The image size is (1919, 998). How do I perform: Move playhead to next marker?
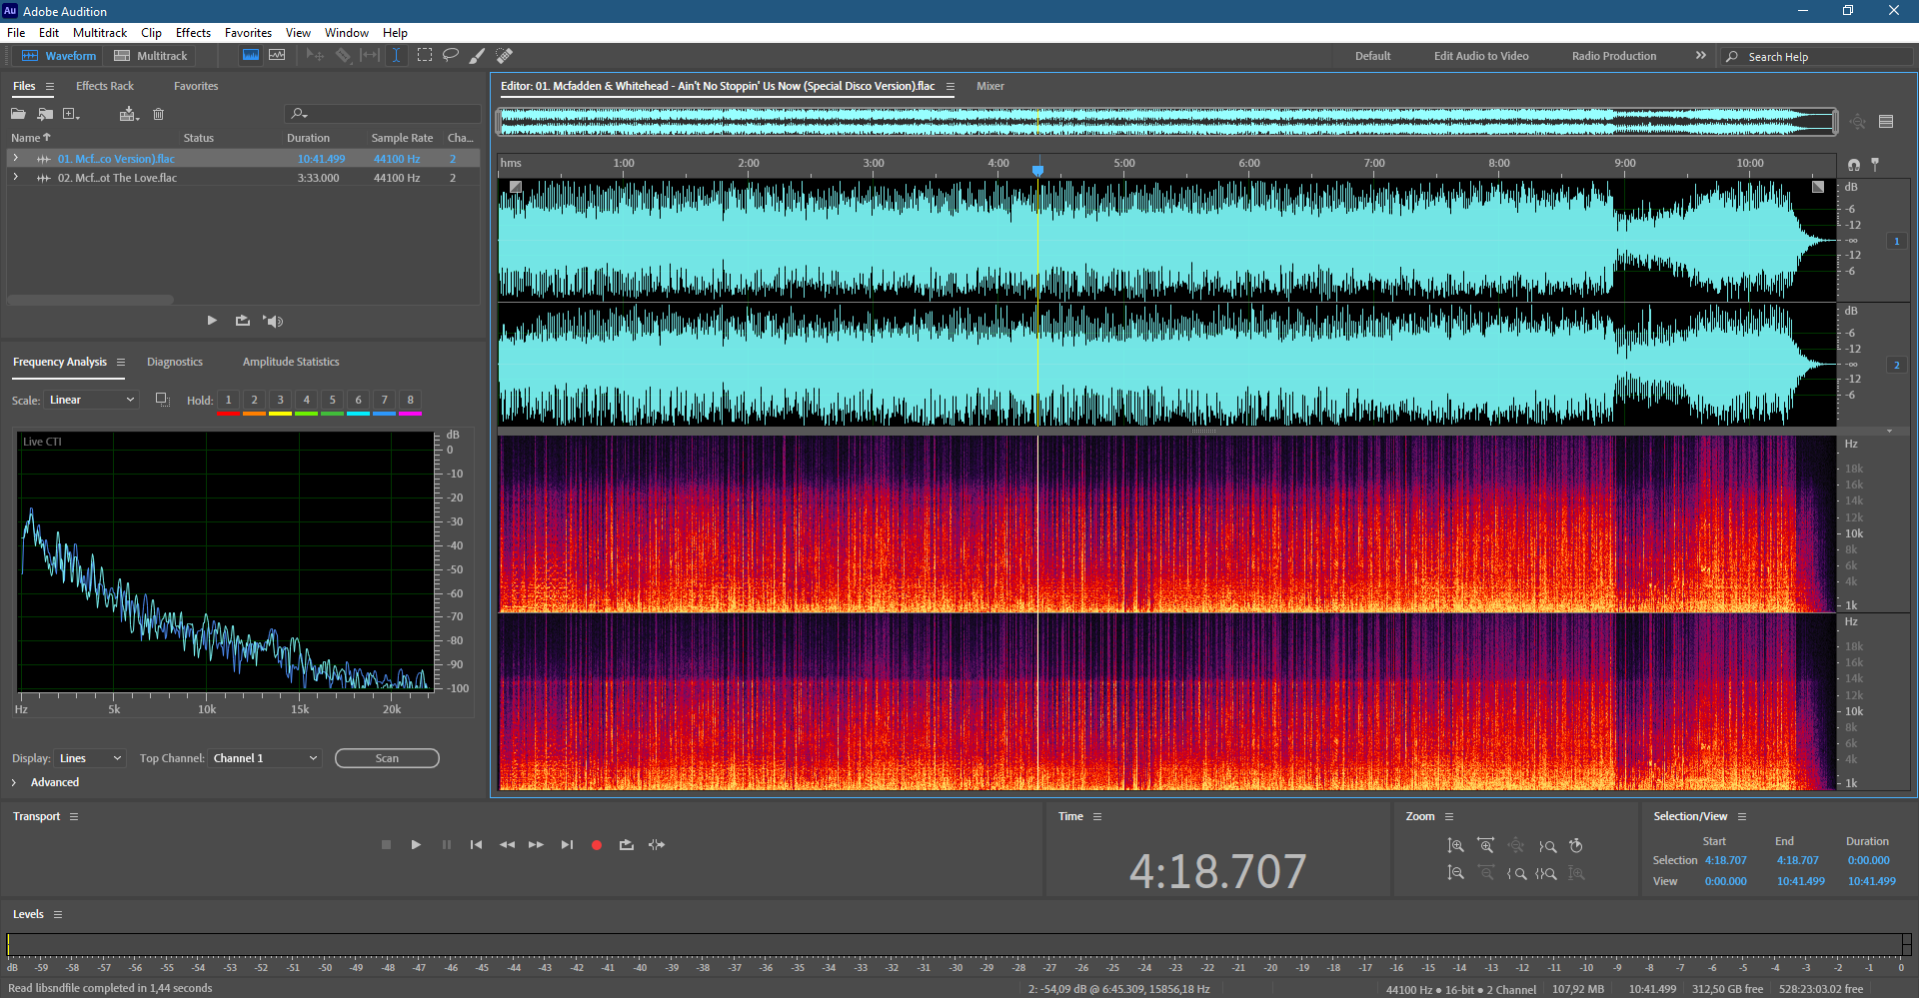pyautogui.click(x=567, y=845)
